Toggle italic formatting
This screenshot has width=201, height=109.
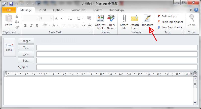click(x=31, y=25)
